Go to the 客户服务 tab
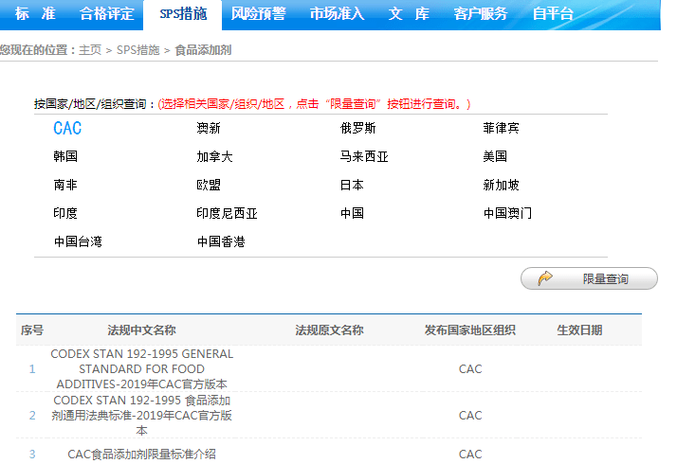This screenshot has width=677, height=464. (480, 13)
